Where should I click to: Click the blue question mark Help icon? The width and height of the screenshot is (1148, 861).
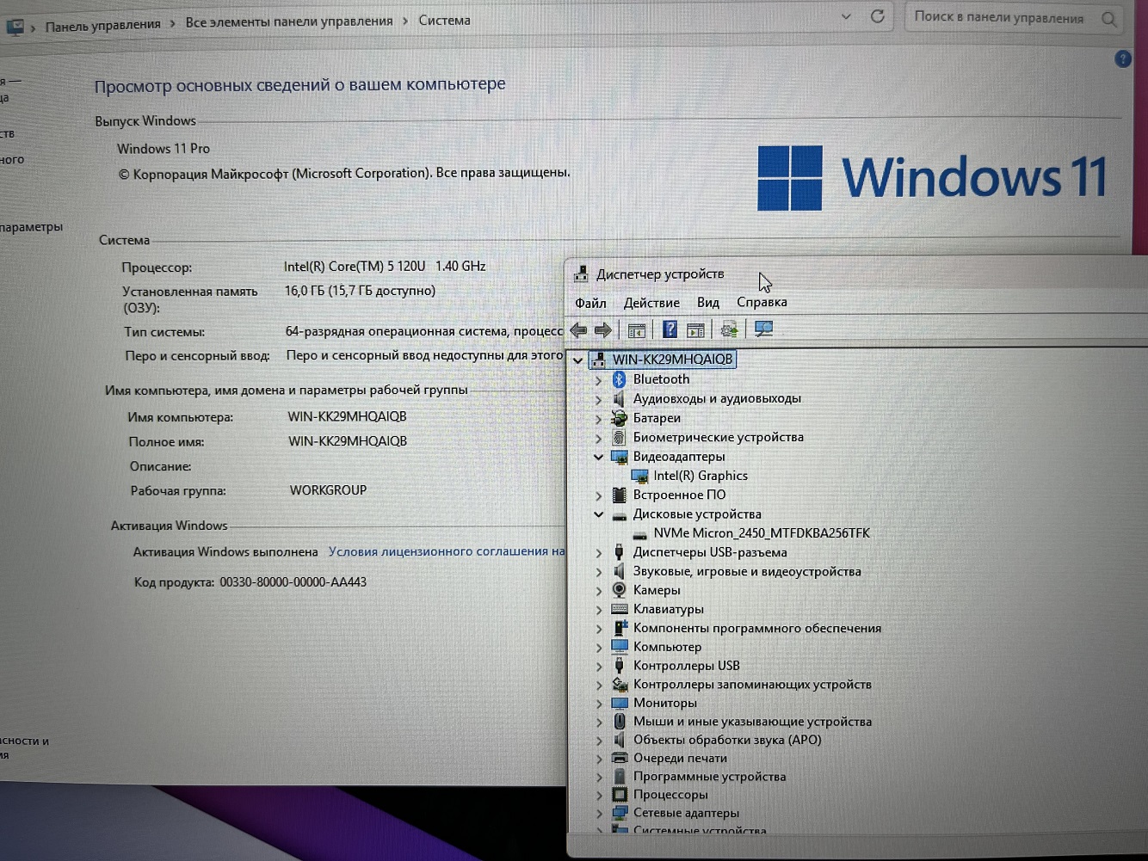pos(670,329)
